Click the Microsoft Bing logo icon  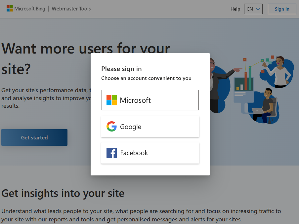pos(10,9)
